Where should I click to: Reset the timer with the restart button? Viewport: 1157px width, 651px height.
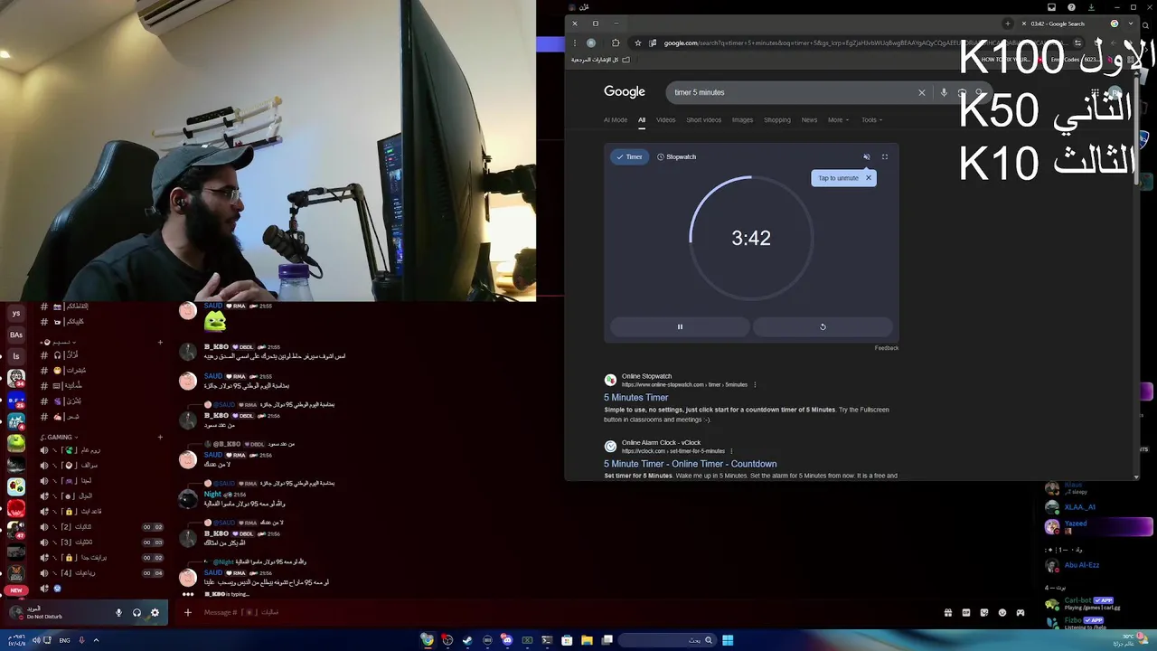[x=823, y=327]
